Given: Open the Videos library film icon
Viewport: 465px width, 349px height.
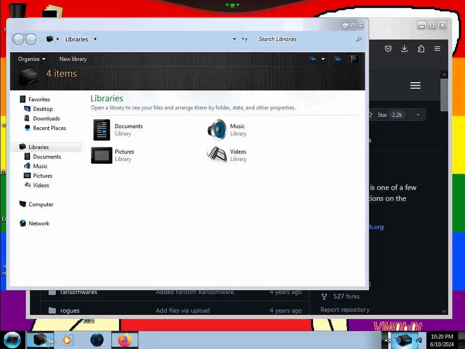Looking at the screenshot, I should 217,155.
